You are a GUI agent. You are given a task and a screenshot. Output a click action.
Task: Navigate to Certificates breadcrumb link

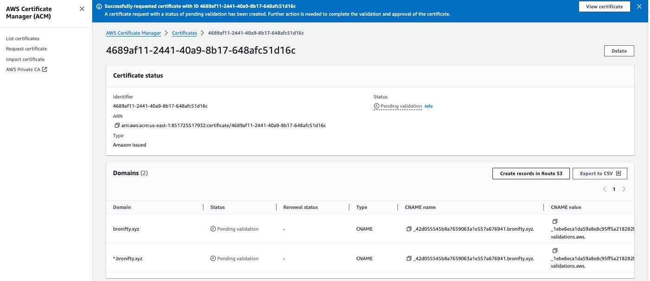(x=184, y=33)
